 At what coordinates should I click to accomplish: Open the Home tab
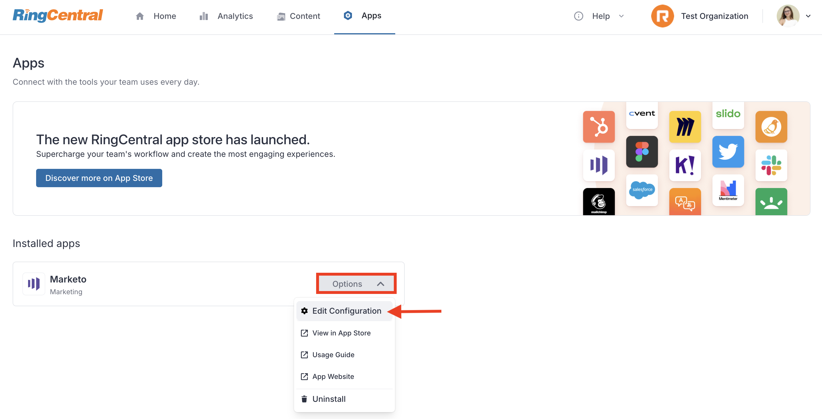tap(155, 16)
